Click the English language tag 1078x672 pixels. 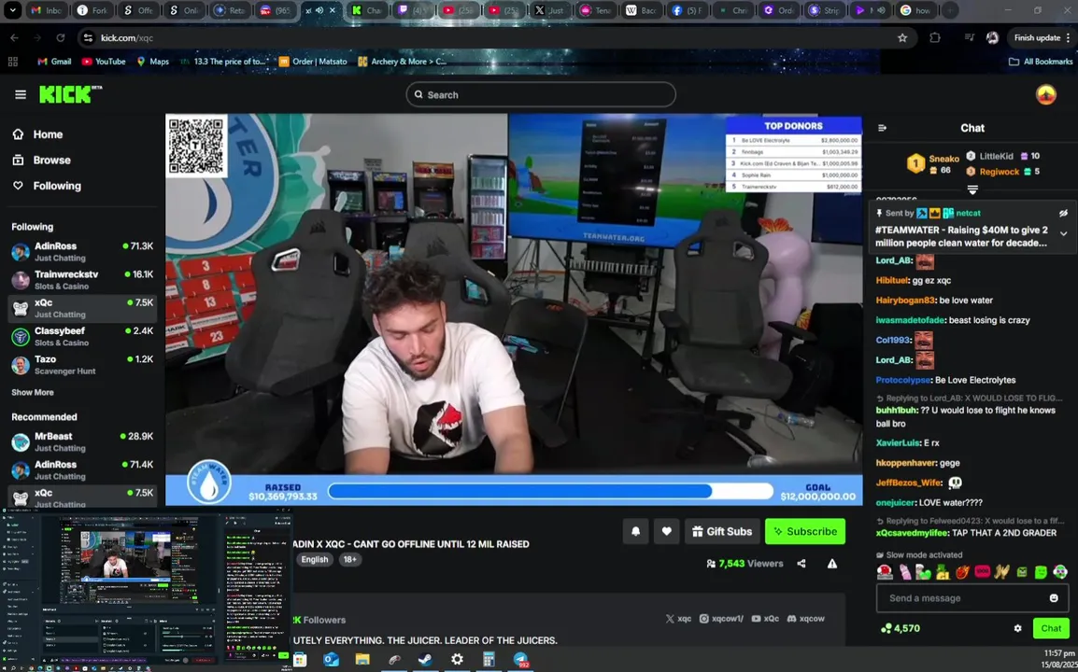pos(314,559)
